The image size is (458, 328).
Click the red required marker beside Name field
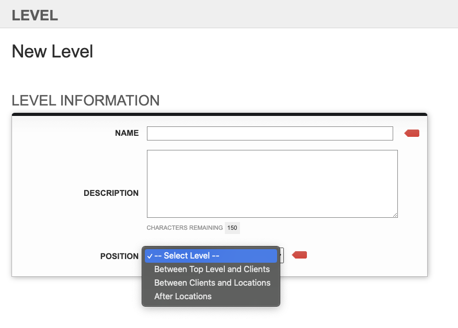pos(412,133)
